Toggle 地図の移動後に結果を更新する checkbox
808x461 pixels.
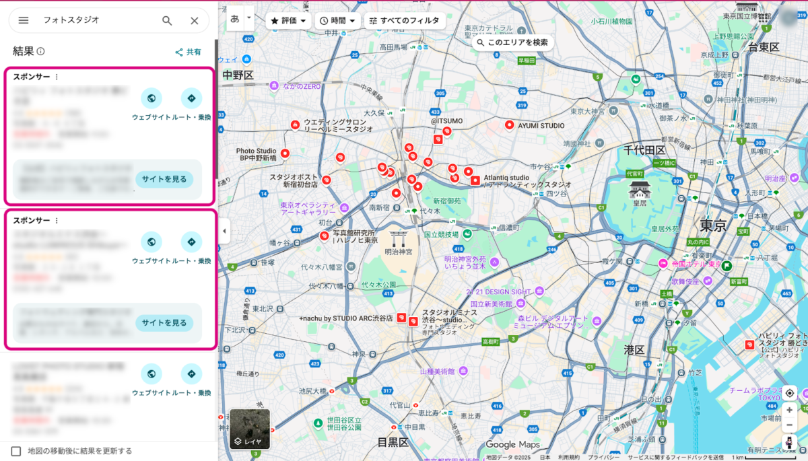[x=16, y=451]
